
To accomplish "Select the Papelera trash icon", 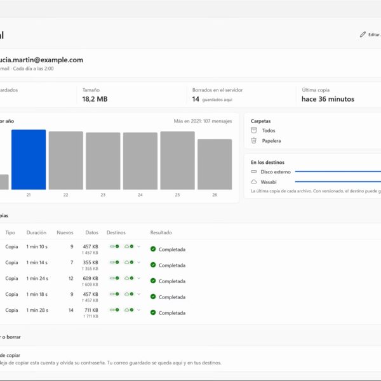I will pos(253,140).
